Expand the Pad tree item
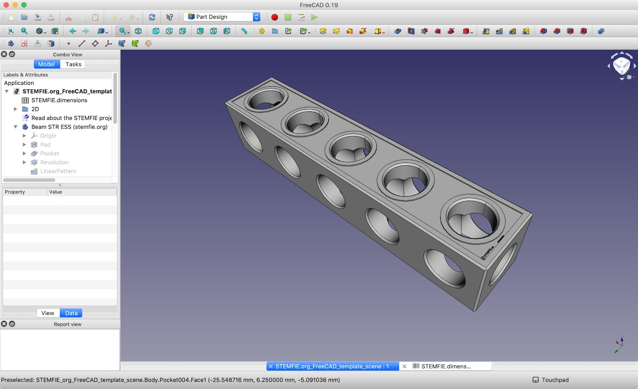638x389 pixels. (24, 144)
